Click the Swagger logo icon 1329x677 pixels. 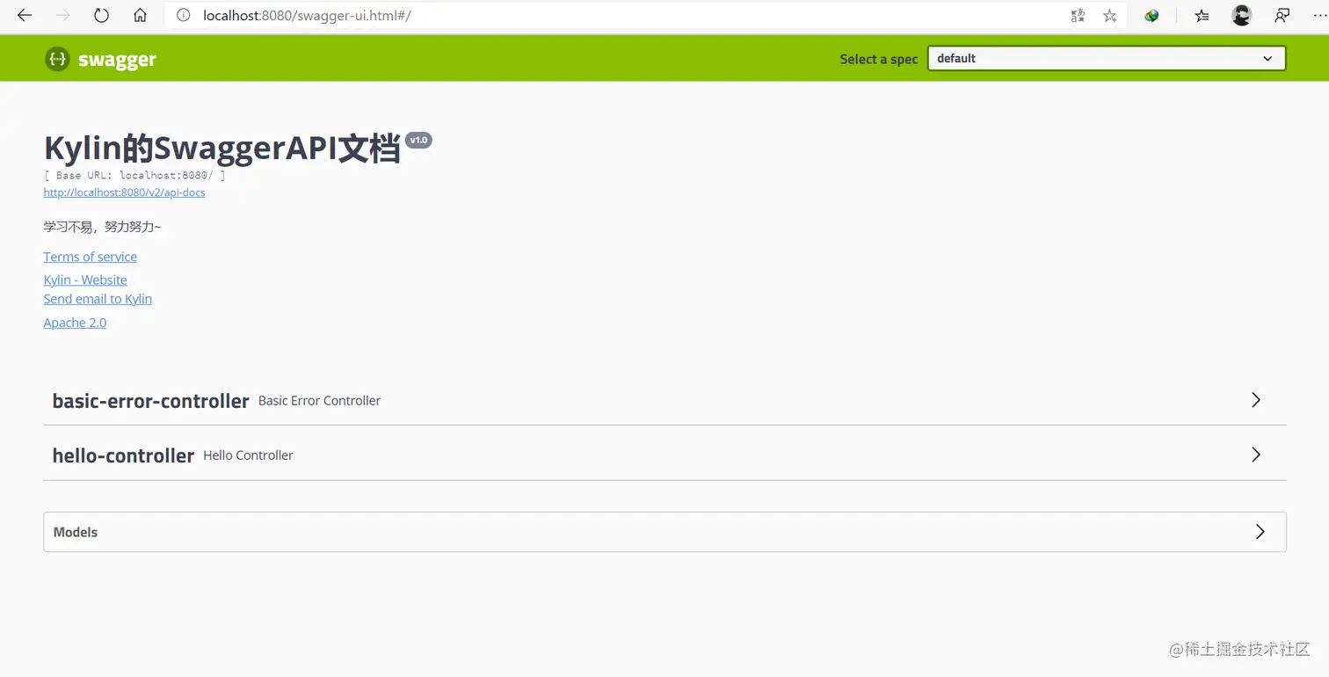(57, 59)
